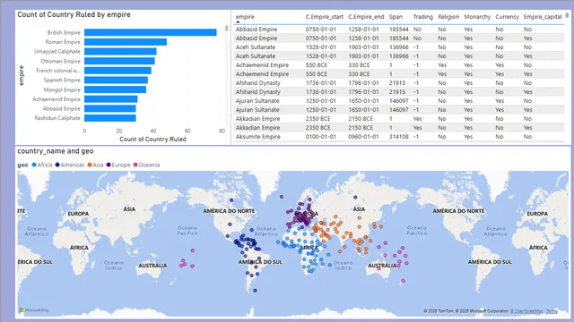Click the Umayyad Caliphate axis label
Viewport: 574px width, 322px height.
57,52
